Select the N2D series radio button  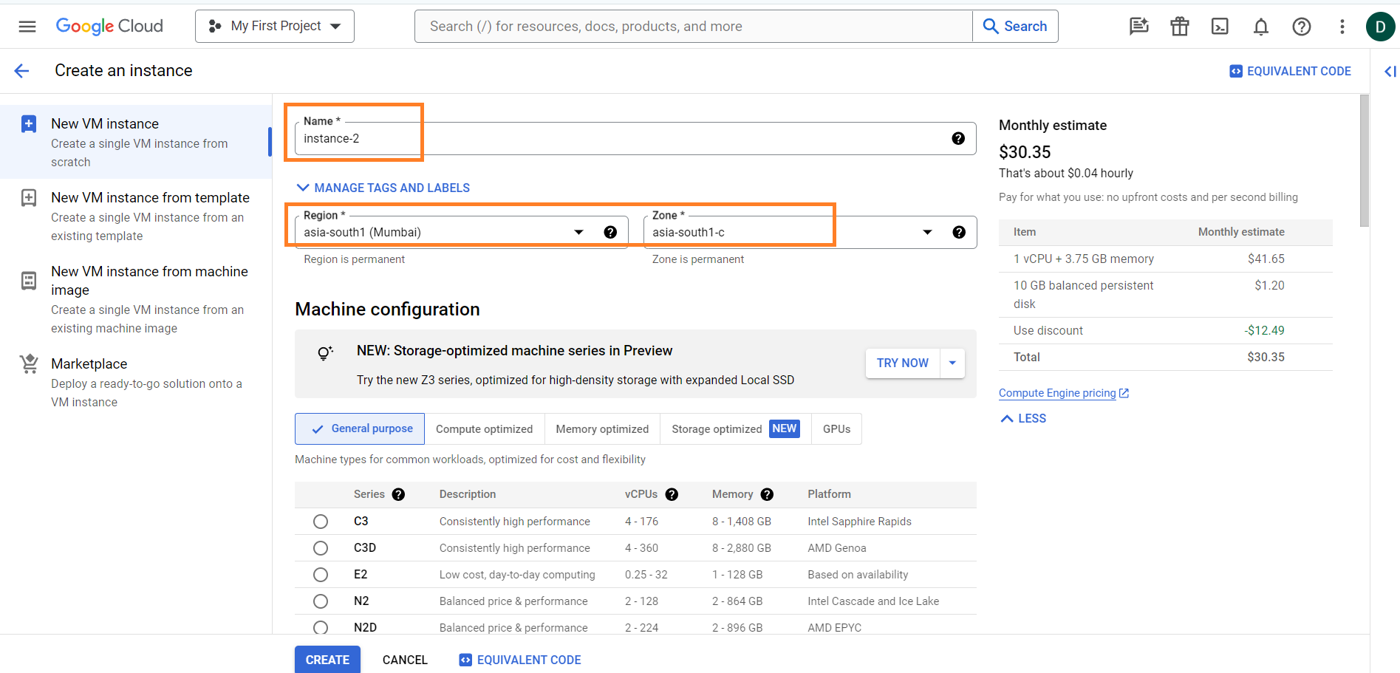[321, 627]
